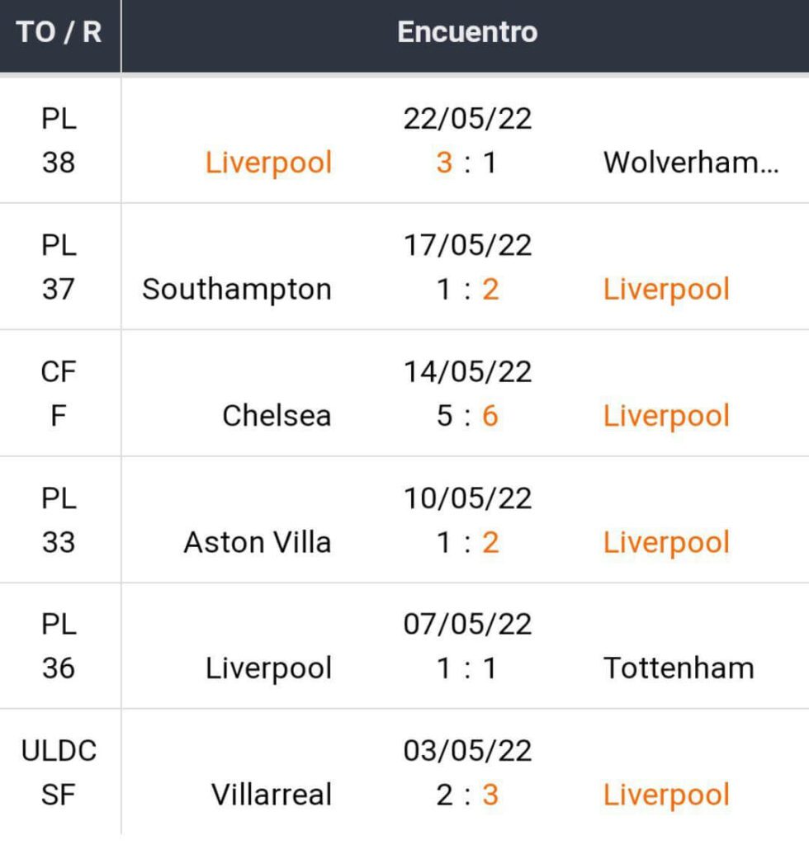Click the TO / R column header
Screen dimensions: 809x845
(x=59, y=32)
